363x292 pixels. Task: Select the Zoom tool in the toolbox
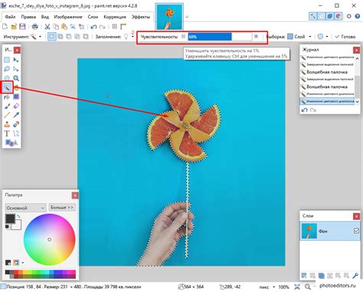[16, 78]
